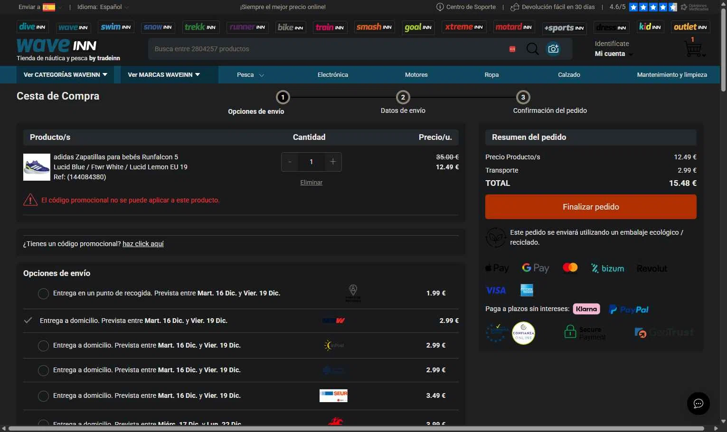This screenshot has width=727, height=432.
Task: Open the wave INN store logo in top row
Action: [73, 28]
